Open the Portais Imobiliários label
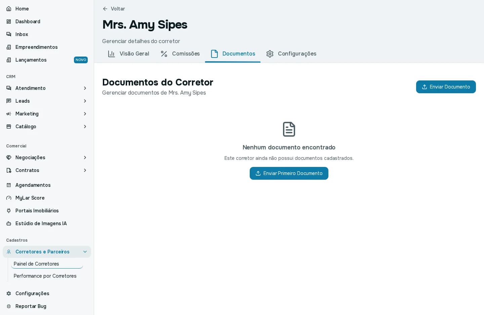 (37, 211)
